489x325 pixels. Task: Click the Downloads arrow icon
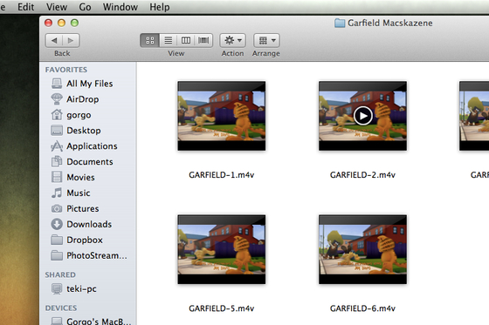point(57,224)
